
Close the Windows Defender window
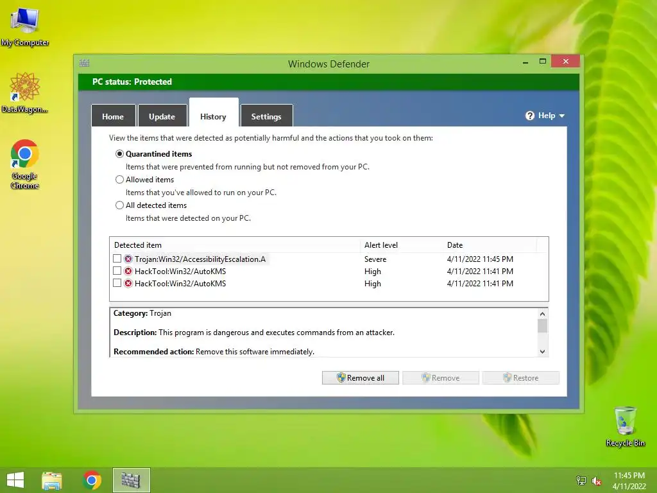(566, 62)
